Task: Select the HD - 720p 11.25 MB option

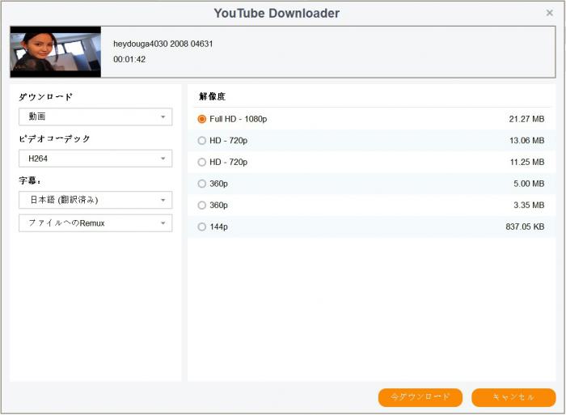Action: [x=202, y=162]
